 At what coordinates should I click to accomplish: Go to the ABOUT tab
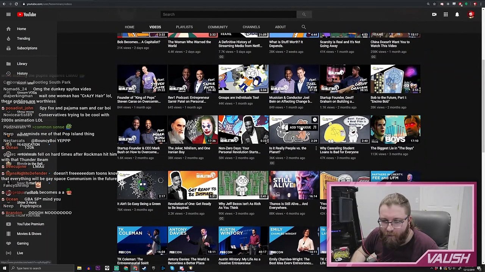click(280, 27)
